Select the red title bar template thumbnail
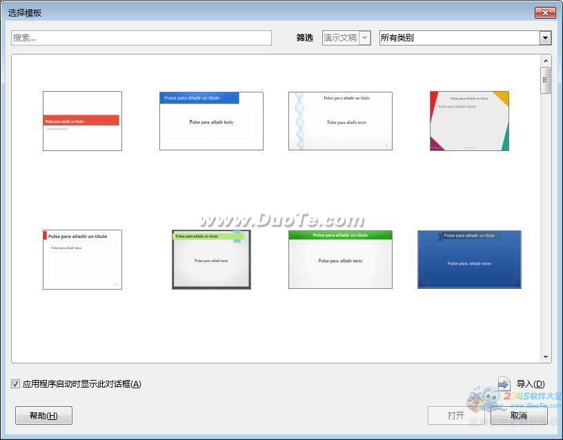This screenshot has height=440, width=563. coord(82,121)
